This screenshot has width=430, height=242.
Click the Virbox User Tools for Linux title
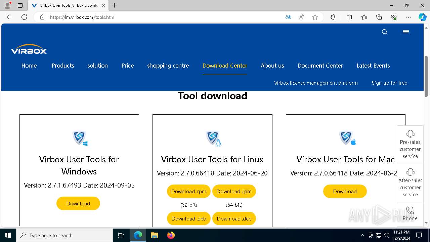point(212,159)
